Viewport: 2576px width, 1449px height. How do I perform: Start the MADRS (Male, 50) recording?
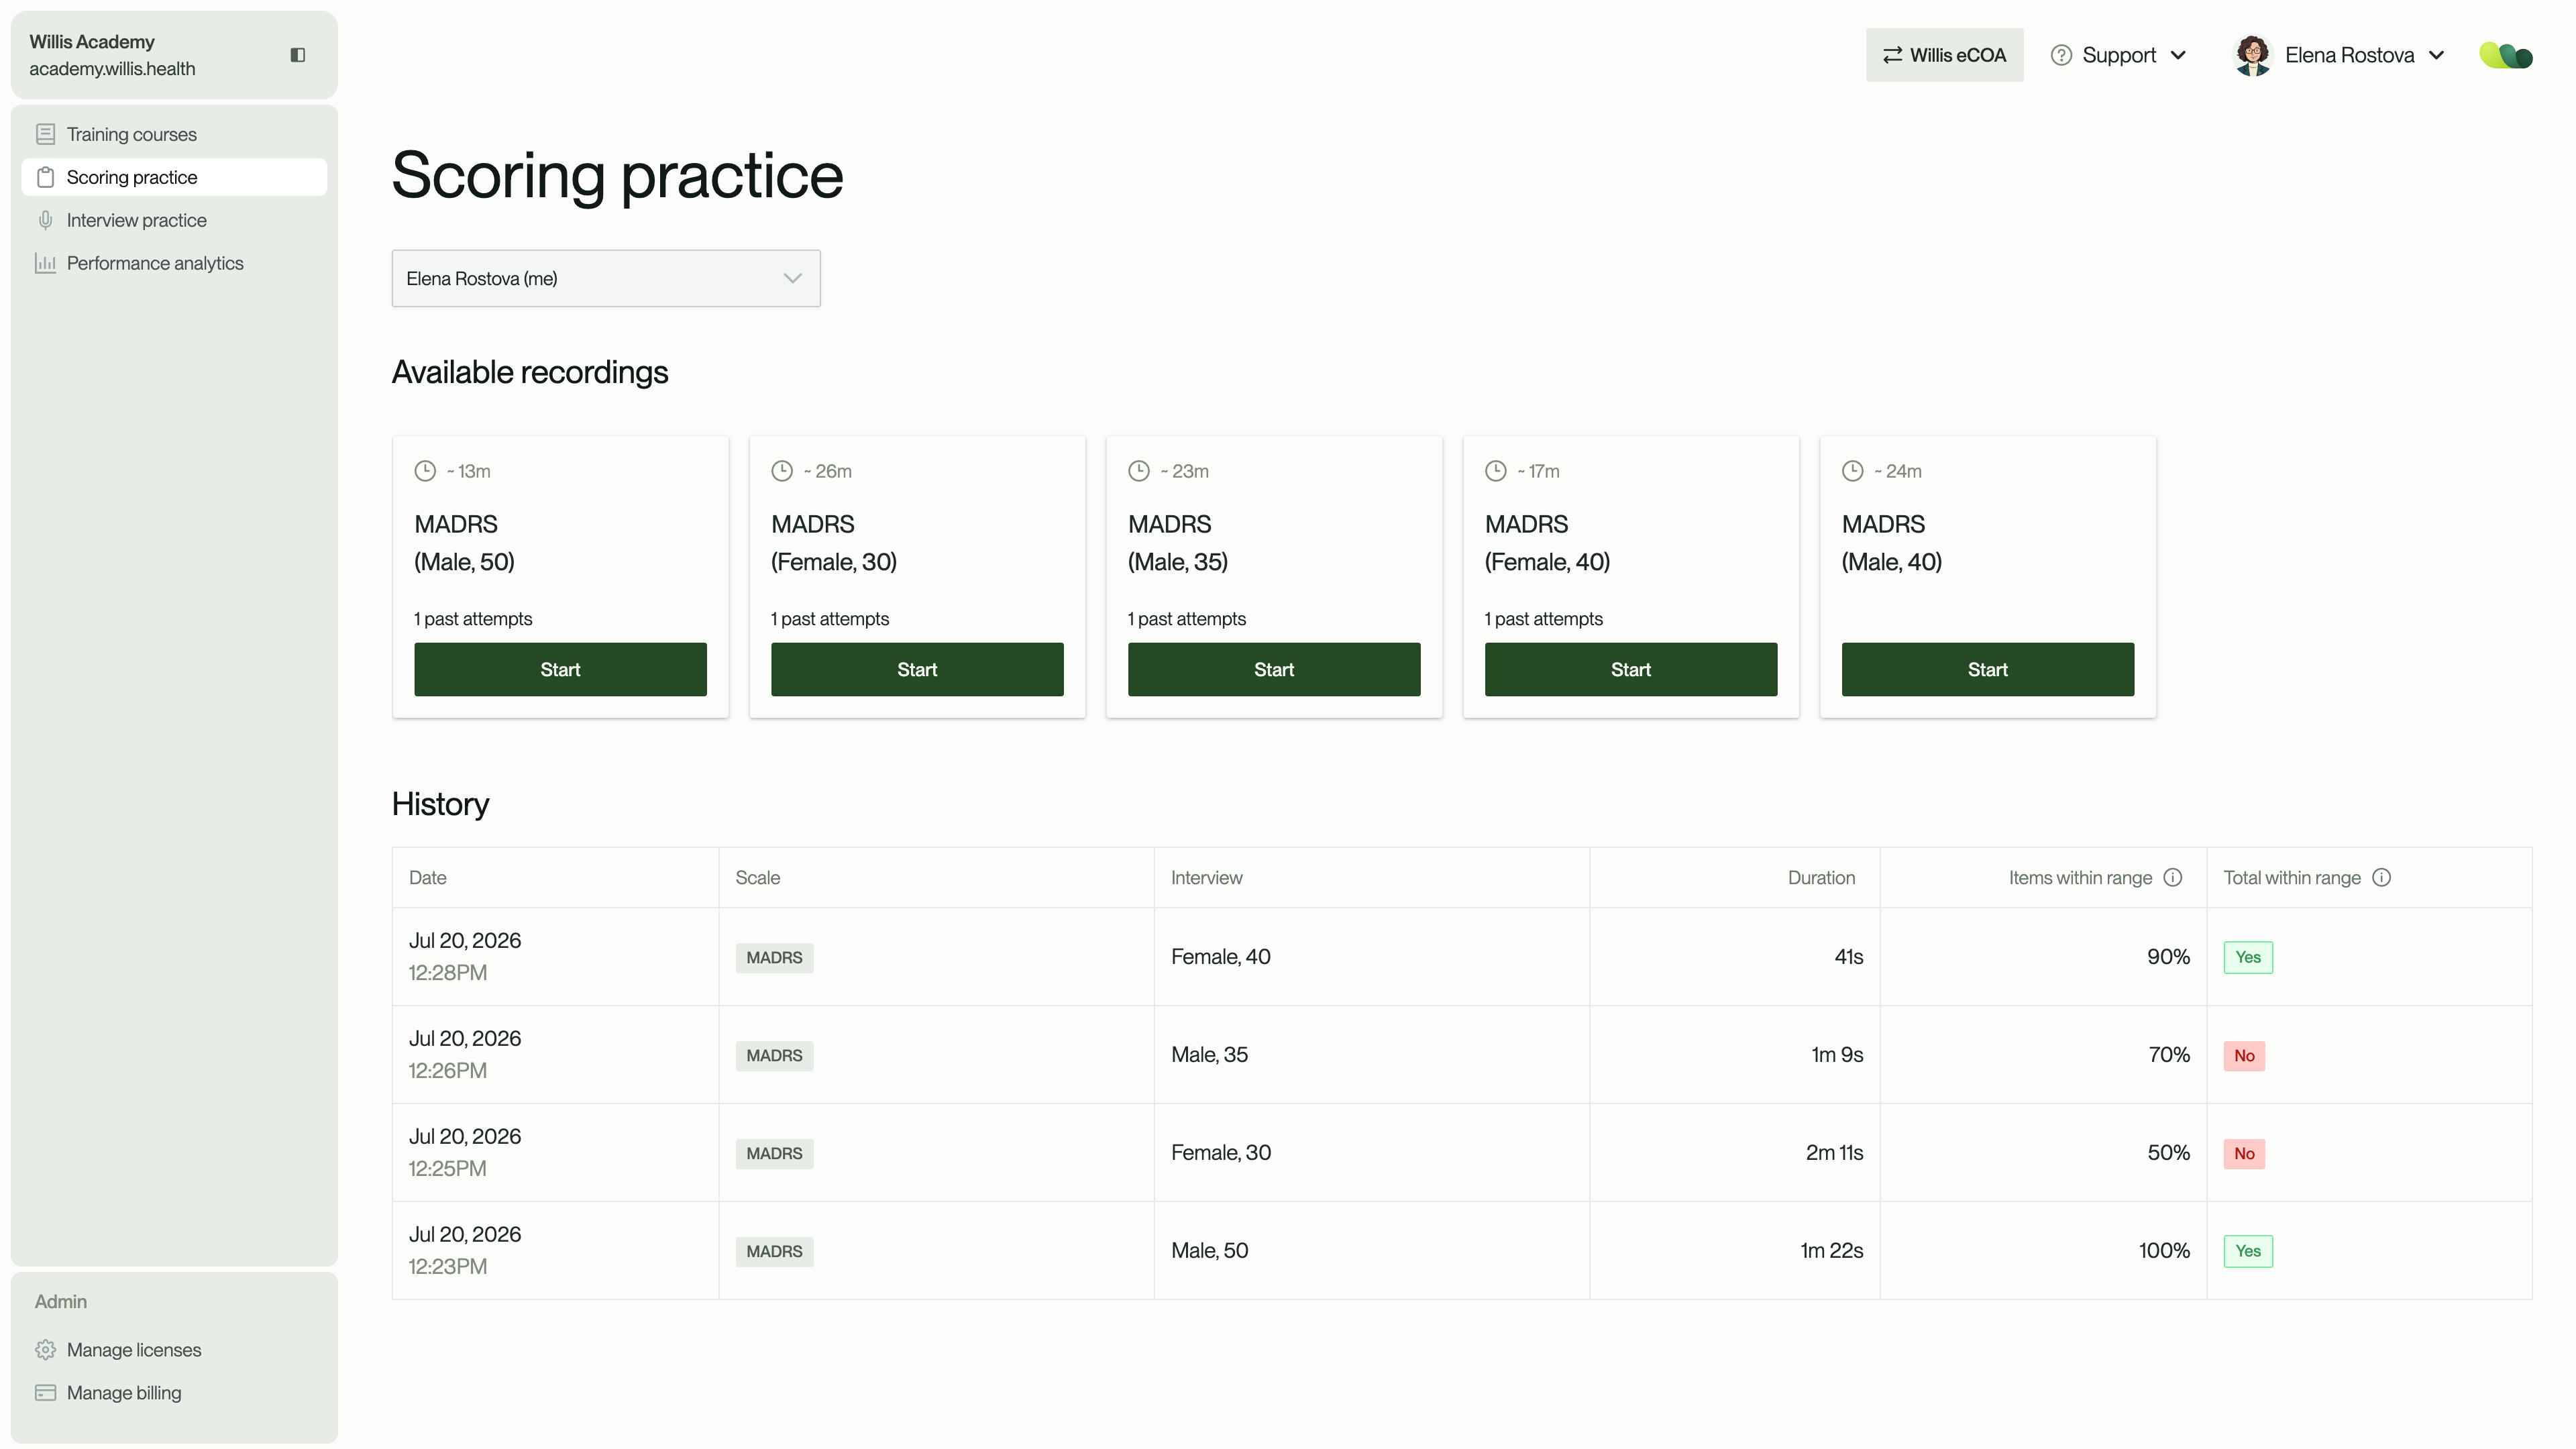(x=560, y=670)
